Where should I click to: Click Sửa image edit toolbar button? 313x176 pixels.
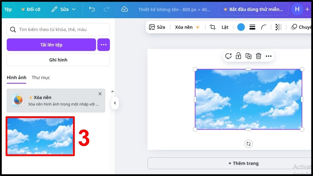[157, 27]
